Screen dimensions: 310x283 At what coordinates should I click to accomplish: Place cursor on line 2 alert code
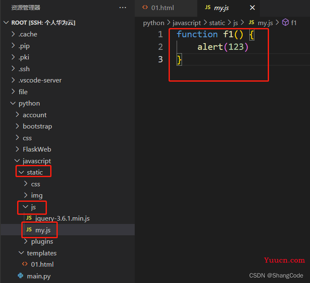pyautogui.click(x=223, y=47)
